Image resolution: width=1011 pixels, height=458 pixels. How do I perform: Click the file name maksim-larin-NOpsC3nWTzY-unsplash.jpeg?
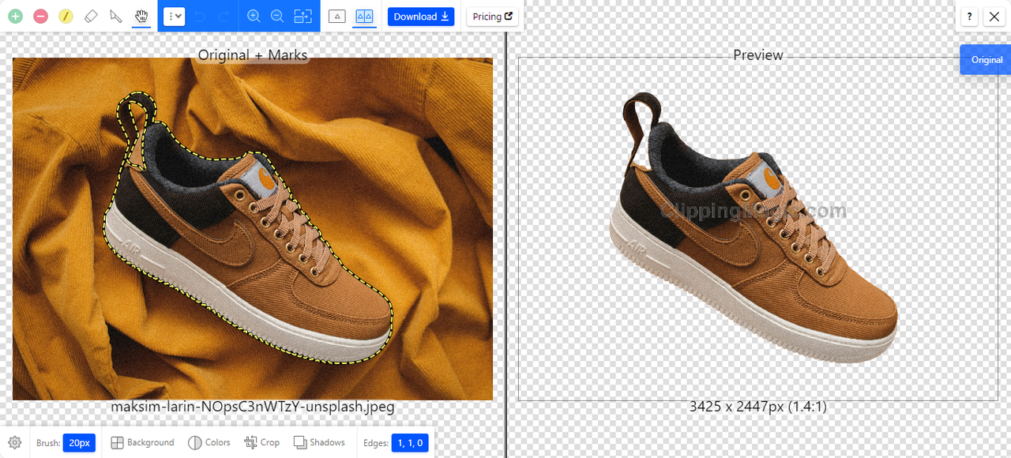pyautogui.click(x=253, y=407)
